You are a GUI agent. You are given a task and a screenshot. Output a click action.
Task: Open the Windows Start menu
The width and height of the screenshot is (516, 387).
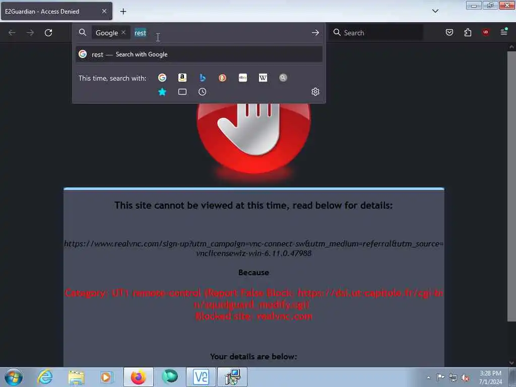tap(14, 377)
